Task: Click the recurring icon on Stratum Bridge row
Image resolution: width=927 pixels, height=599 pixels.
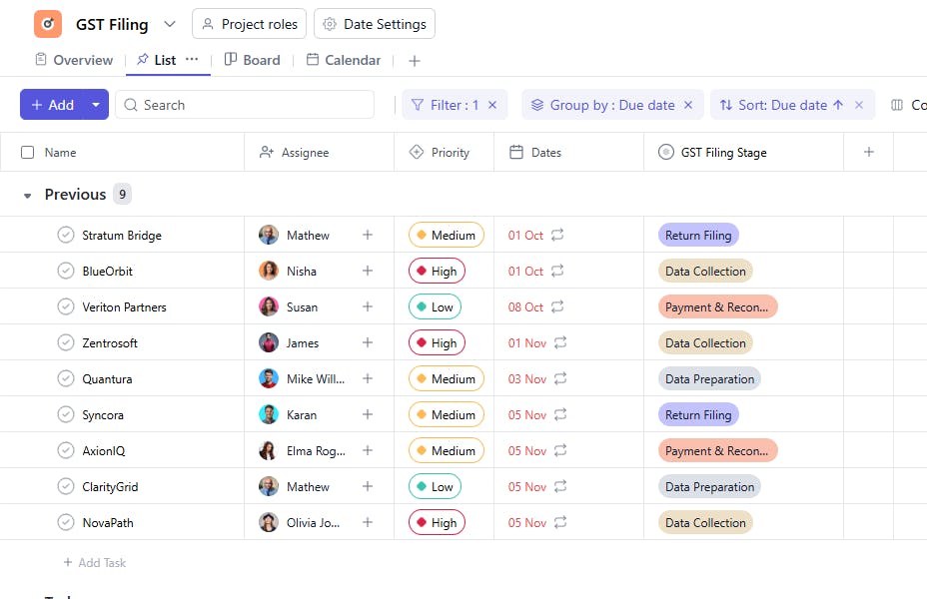Action: 557,236
